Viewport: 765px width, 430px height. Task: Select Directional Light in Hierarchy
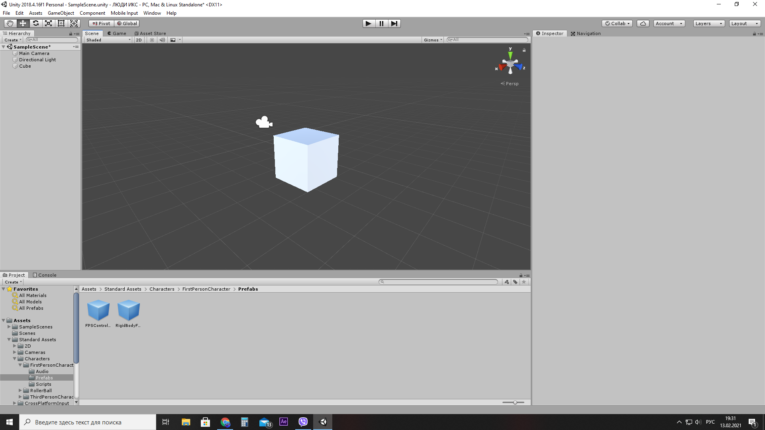click(37, 60)
